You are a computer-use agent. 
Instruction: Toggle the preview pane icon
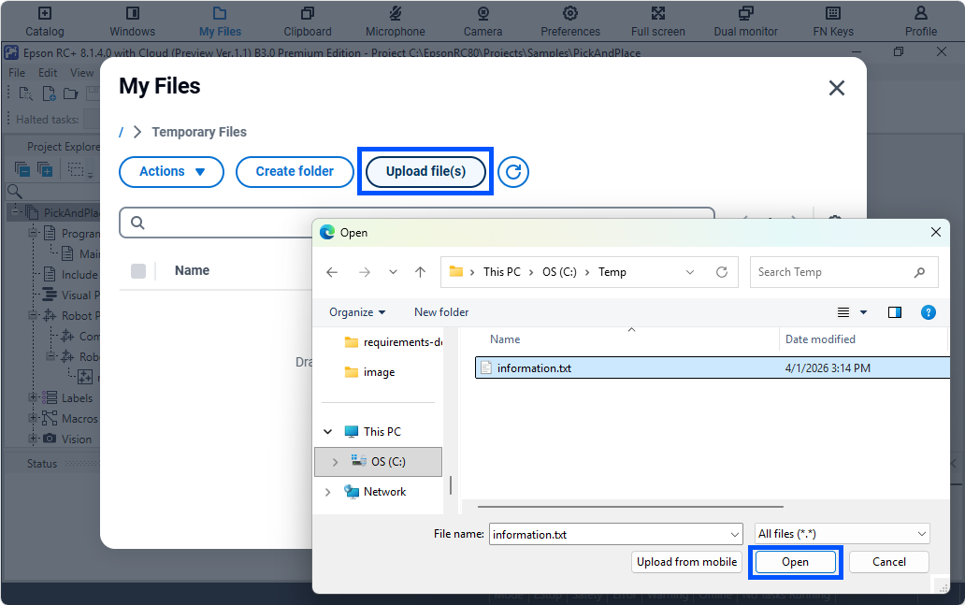(x=895, y=312)
